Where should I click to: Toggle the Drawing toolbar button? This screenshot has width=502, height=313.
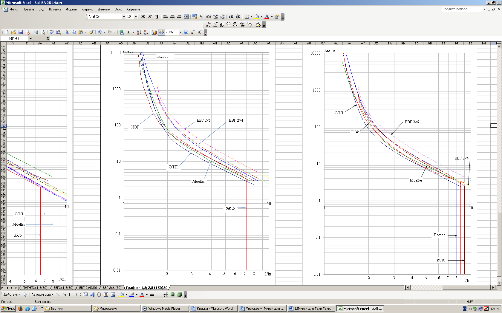click(161, 32)
